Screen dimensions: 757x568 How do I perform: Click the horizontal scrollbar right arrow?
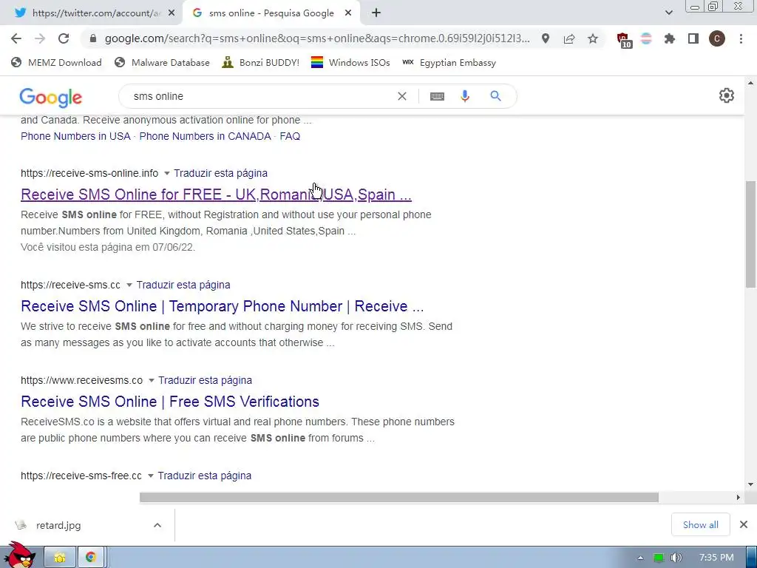click(x=739, y=498)
